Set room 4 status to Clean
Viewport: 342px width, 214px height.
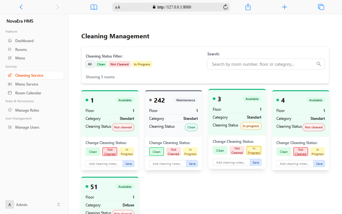284,152
